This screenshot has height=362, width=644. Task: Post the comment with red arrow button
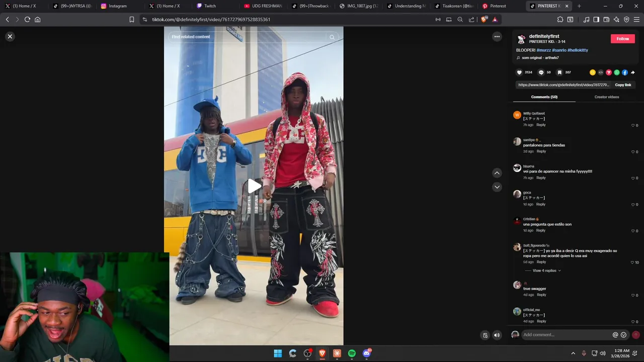[x=636, y=335]
